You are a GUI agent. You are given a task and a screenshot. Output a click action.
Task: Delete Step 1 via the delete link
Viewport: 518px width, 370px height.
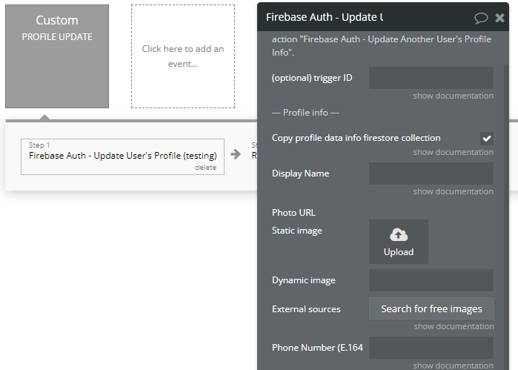(205, 168)
